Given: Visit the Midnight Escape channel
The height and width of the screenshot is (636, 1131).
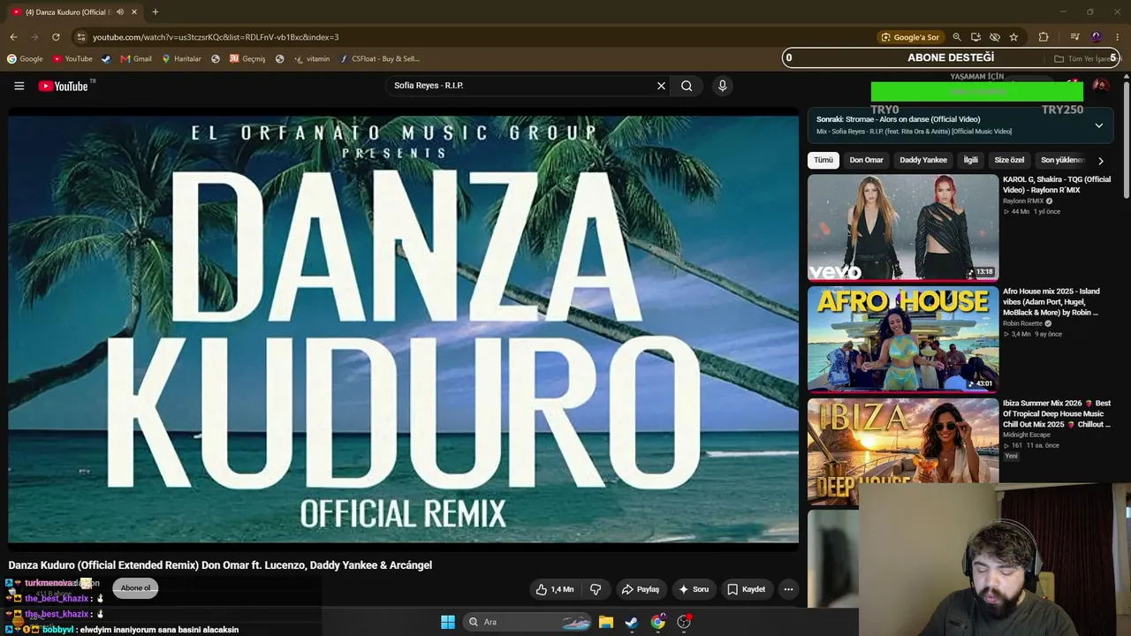Looking at the screenshot, I should click(1027, 435).
